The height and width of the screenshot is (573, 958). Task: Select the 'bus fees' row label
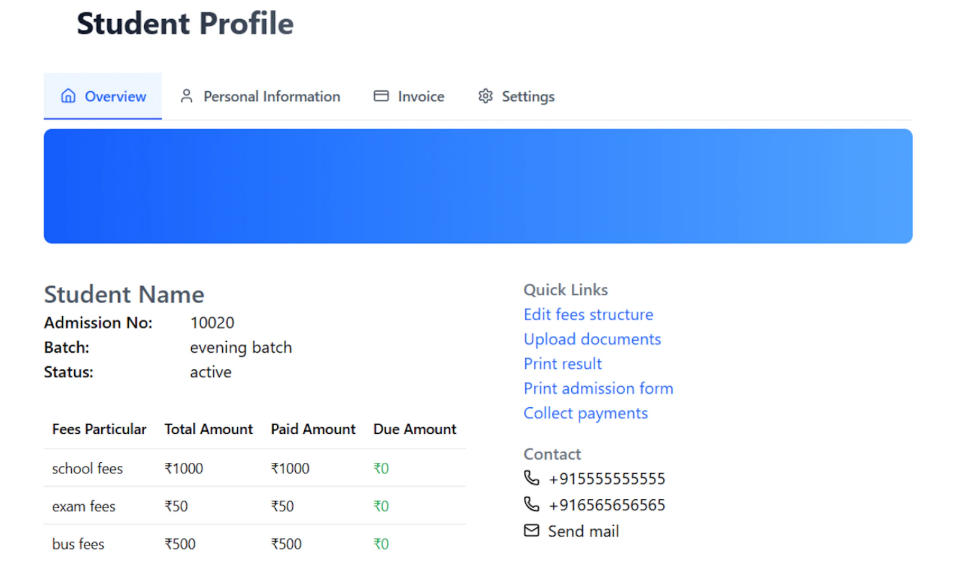click(x=78, y=544)
